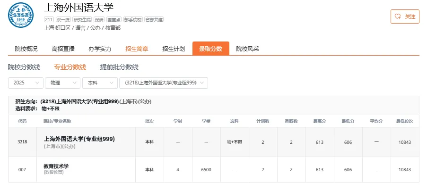Screen dimensions: 427x191
Task: Click the 部委院校 tag
Action: (133, 19)
